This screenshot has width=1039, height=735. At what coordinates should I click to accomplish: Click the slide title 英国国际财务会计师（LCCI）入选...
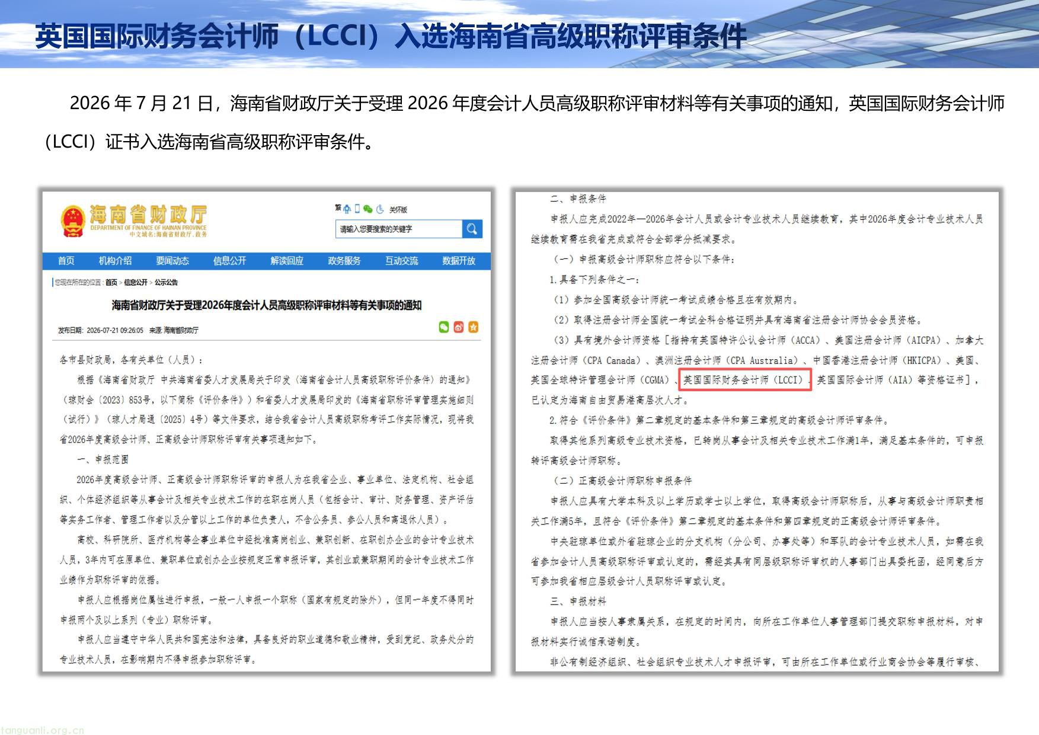[391, 37]
